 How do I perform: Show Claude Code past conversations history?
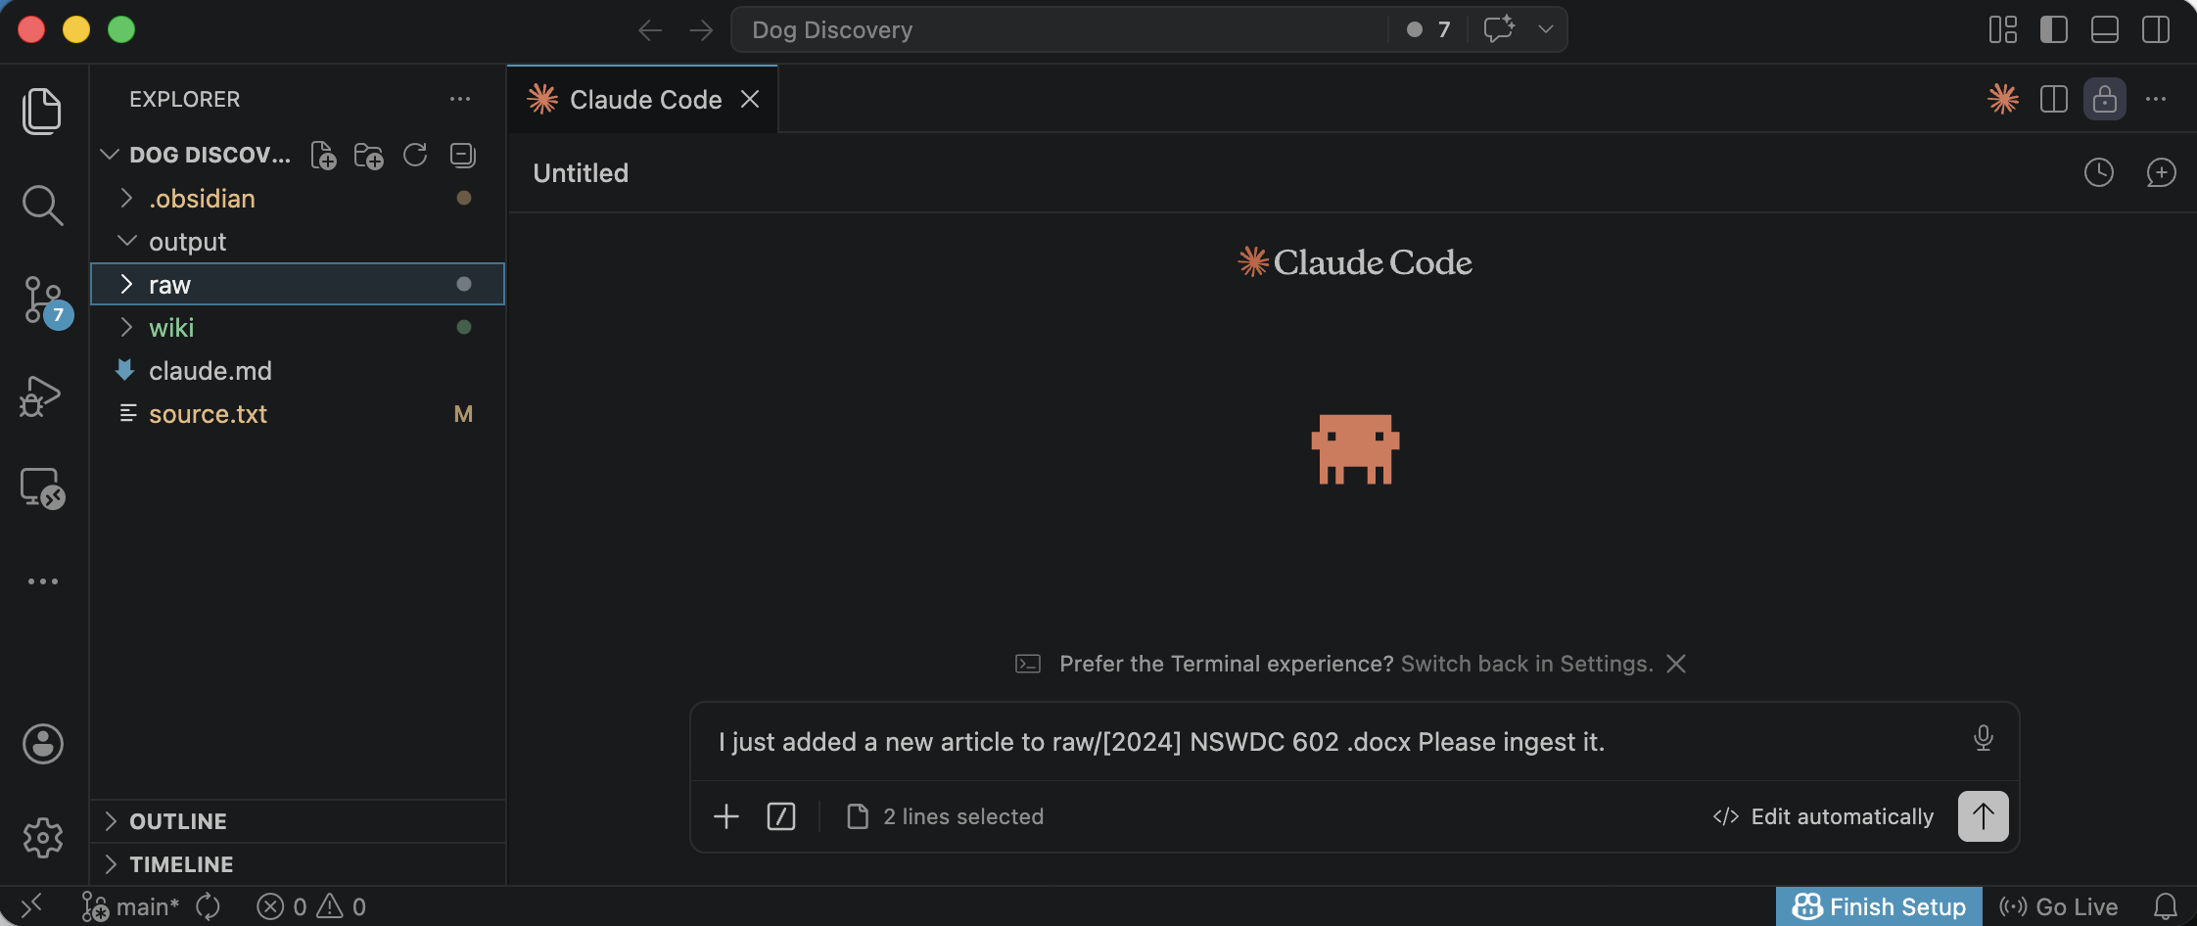click(x=2099, y=172)
